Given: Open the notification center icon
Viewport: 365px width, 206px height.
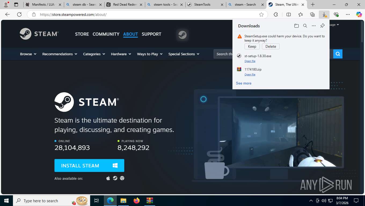Looking at the screenshot, I should (356, 201).
